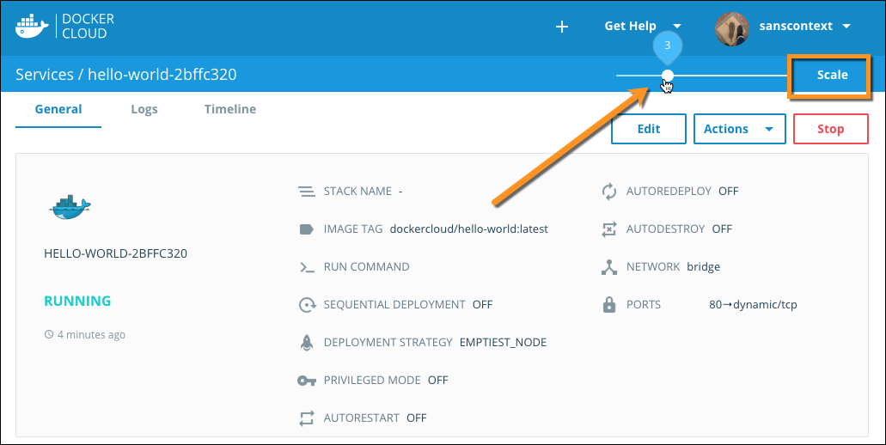Click the Deployment Strategy rocket icon
886x445 pixels.
[306, 342]
